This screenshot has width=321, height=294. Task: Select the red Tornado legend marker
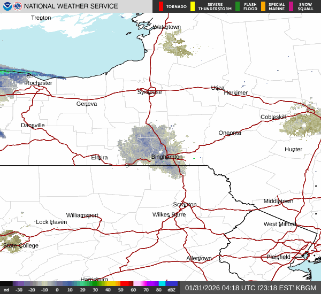tap(161, 6)
